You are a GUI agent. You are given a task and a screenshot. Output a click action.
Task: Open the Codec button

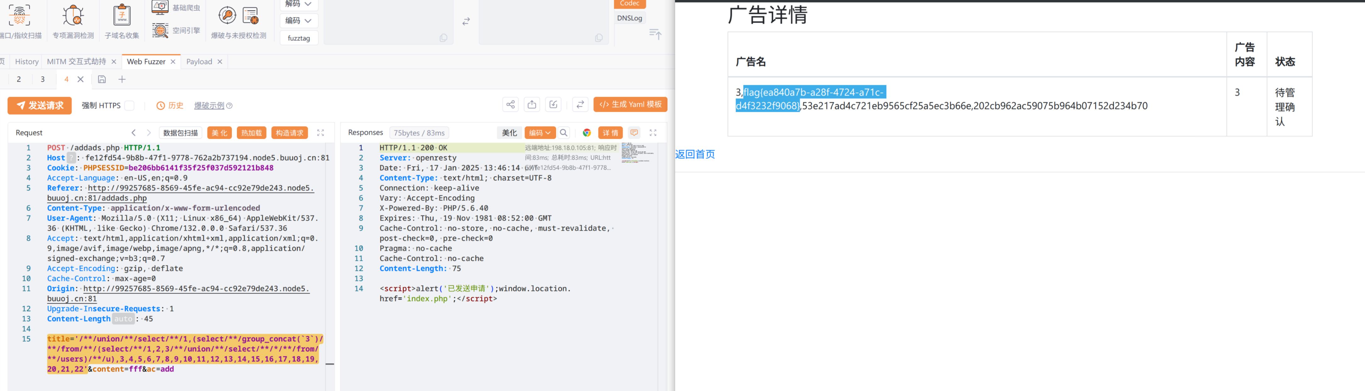point(630,4)
